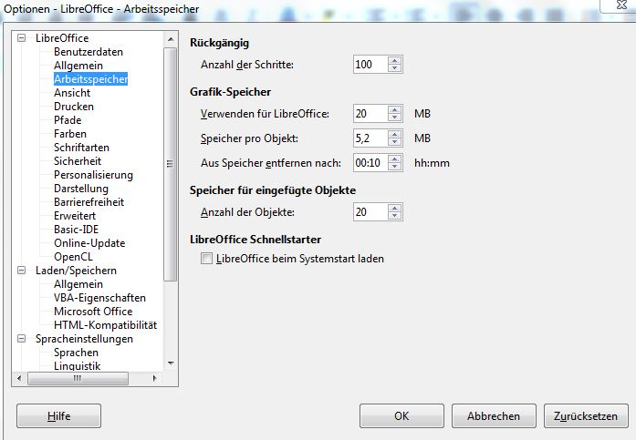Select Pfade in the tree

coord(68,120)
